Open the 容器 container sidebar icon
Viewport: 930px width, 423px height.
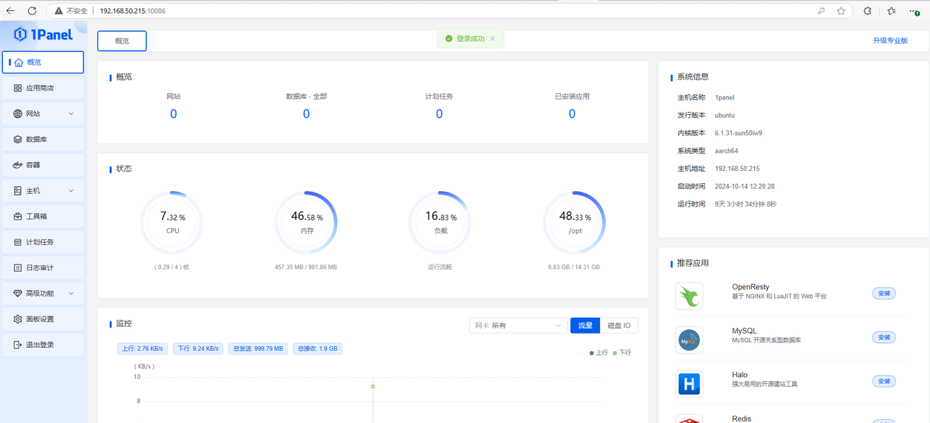pos(18,165)
